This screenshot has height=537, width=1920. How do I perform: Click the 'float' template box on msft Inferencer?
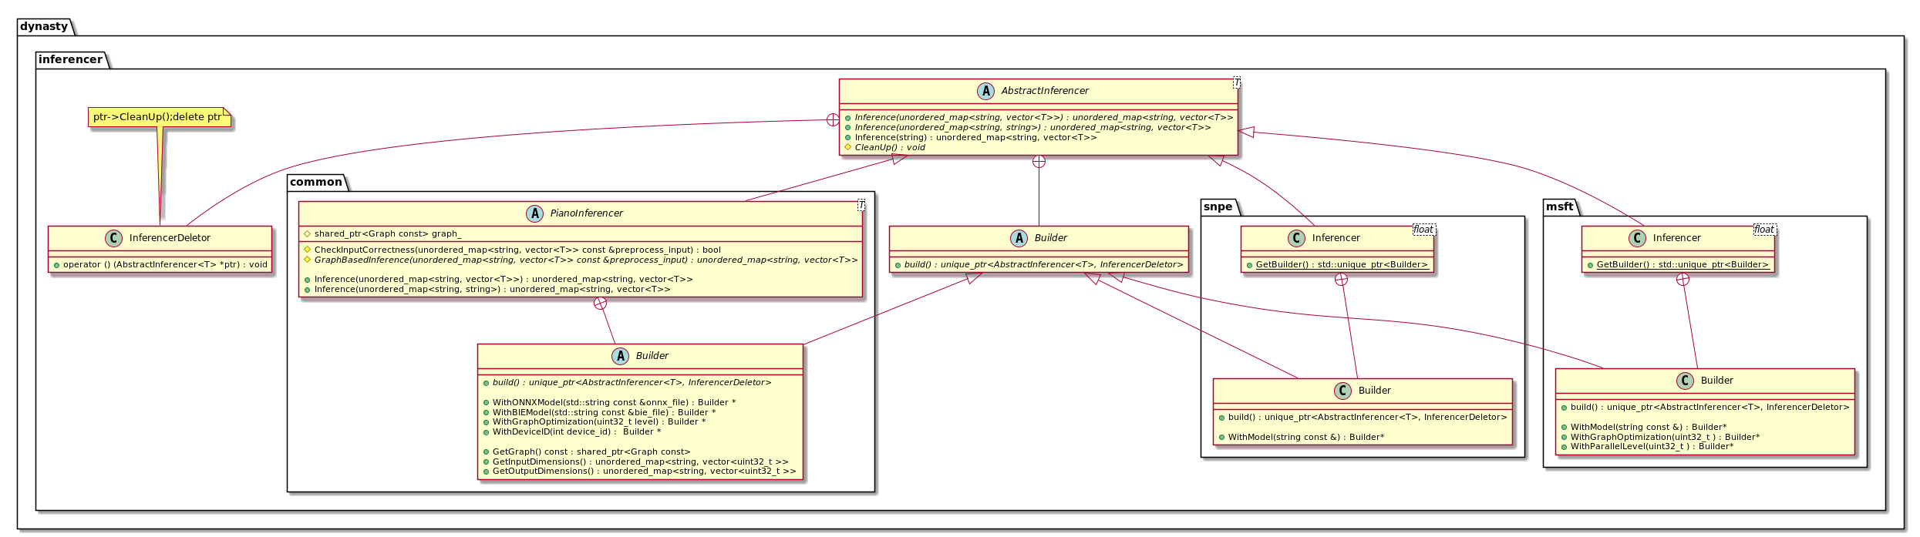pyautogui.click(x=1763, y=230)
